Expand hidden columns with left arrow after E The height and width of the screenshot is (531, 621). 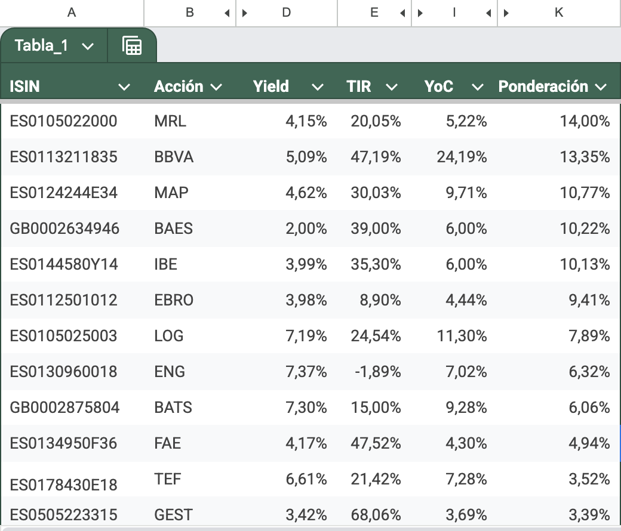click(x=403, y=13)
